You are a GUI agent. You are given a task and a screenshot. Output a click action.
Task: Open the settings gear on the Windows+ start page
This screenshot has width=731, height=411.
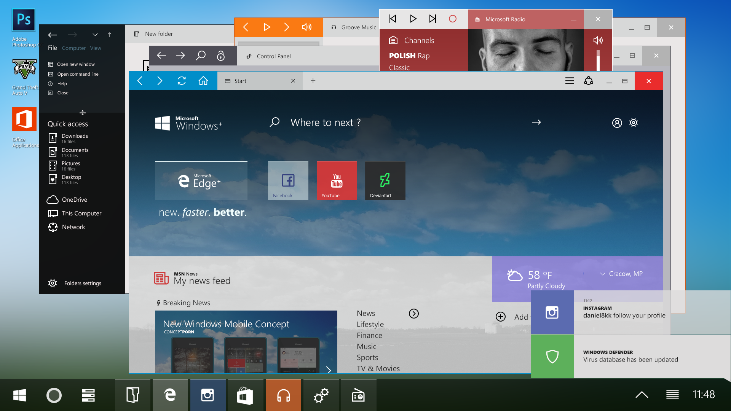click(x=634, y=122)
